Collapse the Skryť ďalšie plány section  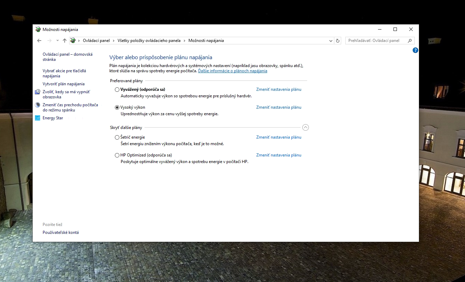tap(305, 128)
